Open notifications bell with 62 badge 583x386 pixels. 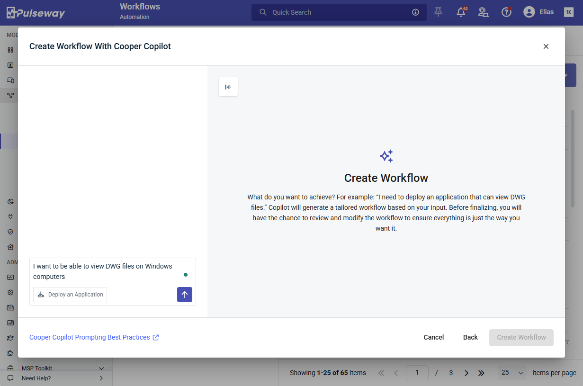pos(461,12)
